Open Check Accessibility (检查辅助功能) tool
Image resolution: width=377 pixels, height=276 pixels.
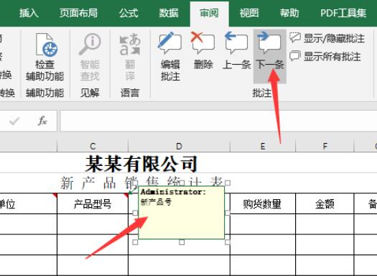pos(45,57)
